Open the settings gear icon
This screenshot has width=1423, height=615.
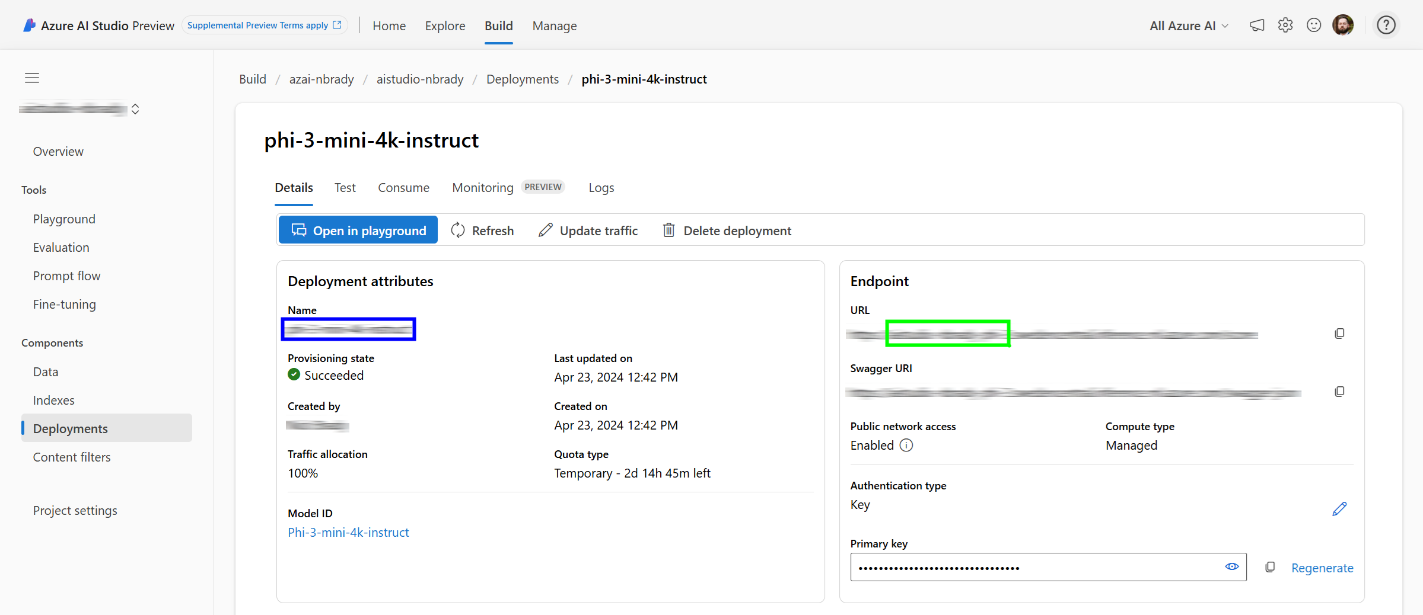[1285, 25]
